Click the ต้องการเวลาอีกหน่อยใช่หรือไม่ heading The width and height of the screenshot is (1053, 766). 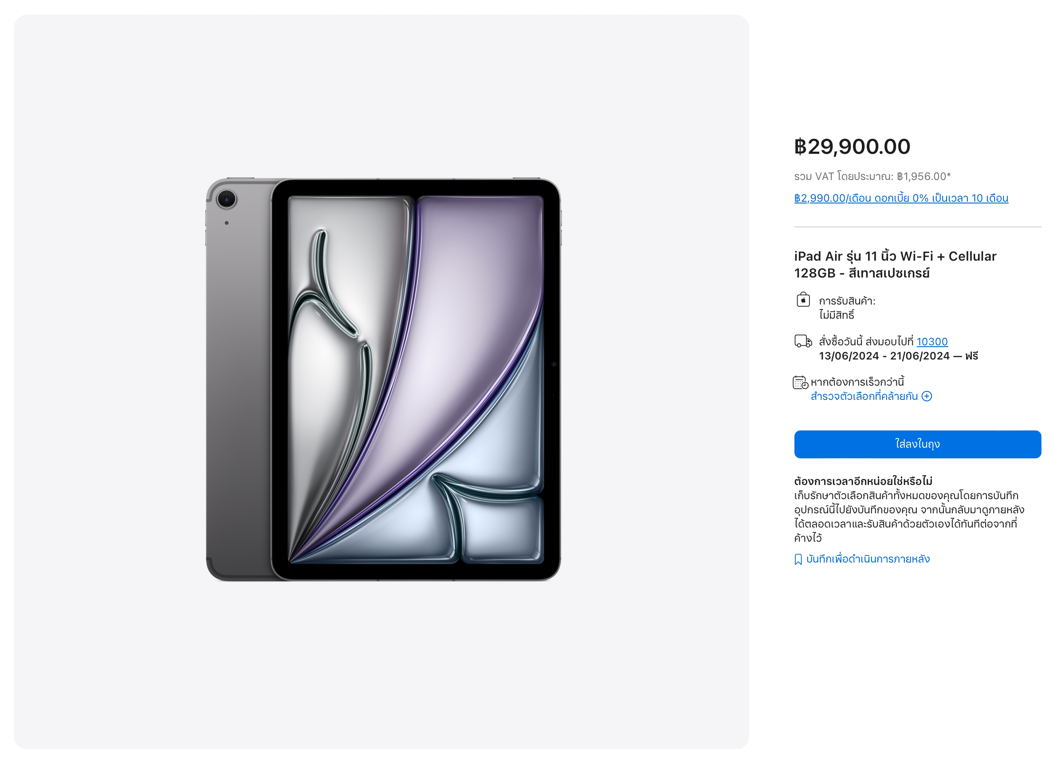863,481
